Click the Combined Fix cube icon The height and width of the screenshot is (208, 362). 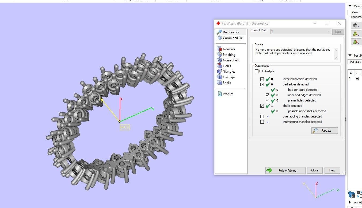[219, 38]
